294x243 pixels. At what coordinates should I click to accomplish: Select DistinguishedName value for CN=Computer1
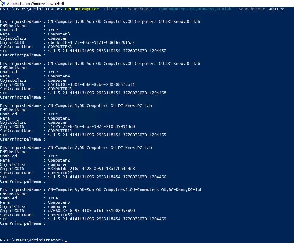100,106
